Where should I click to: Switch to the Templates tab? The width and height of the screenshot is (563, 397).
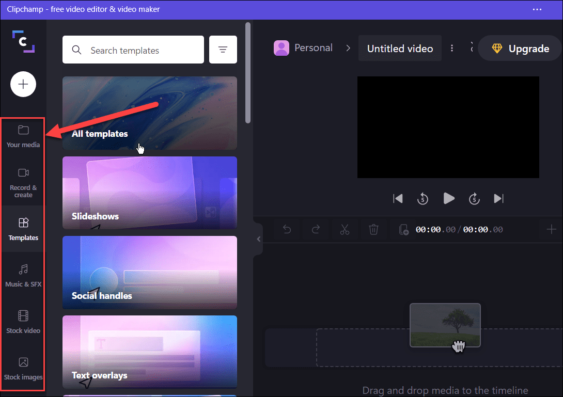23,229
